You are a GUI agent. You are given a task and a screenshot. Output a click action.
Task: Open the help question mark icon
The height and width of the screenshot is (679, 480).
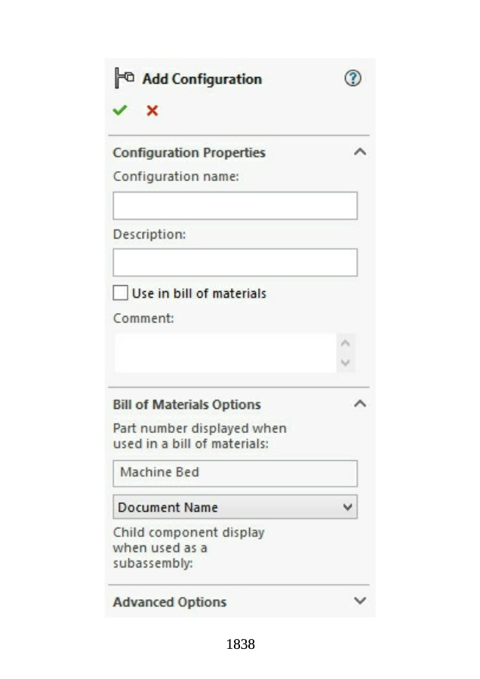(x=352, y=78)
